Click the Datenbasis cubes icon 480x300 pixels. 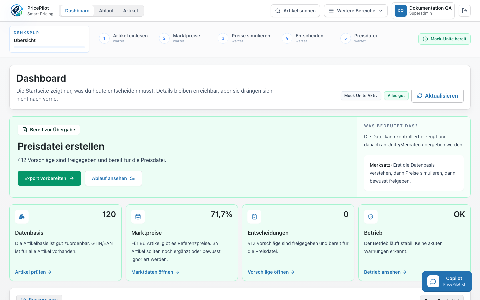(x=22, y=217)
